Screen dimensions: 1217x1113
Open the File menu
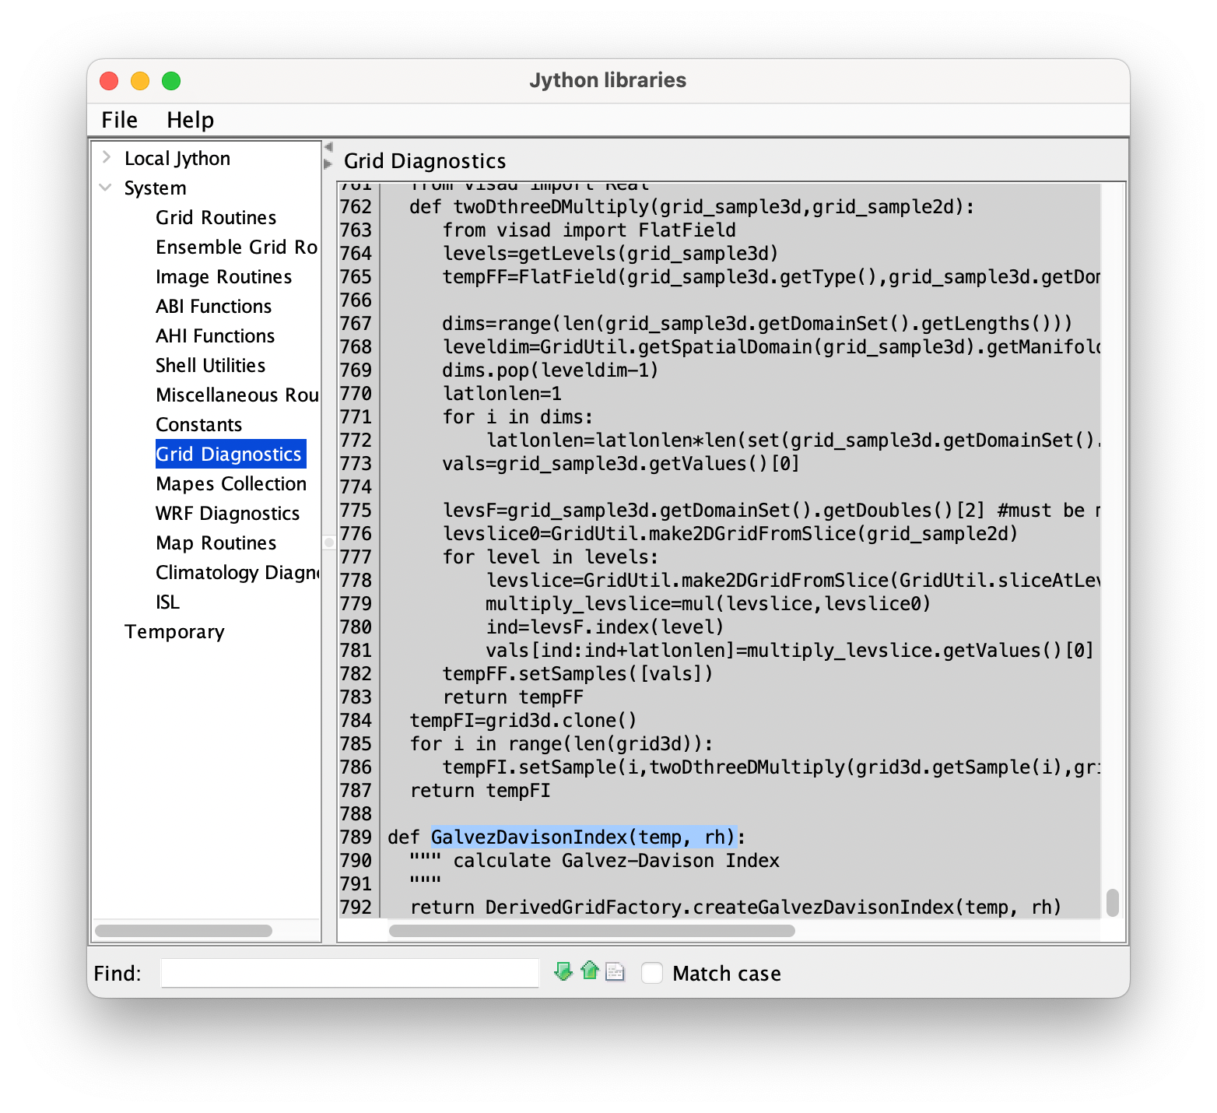pyautogui.click(x=119, y=120)
